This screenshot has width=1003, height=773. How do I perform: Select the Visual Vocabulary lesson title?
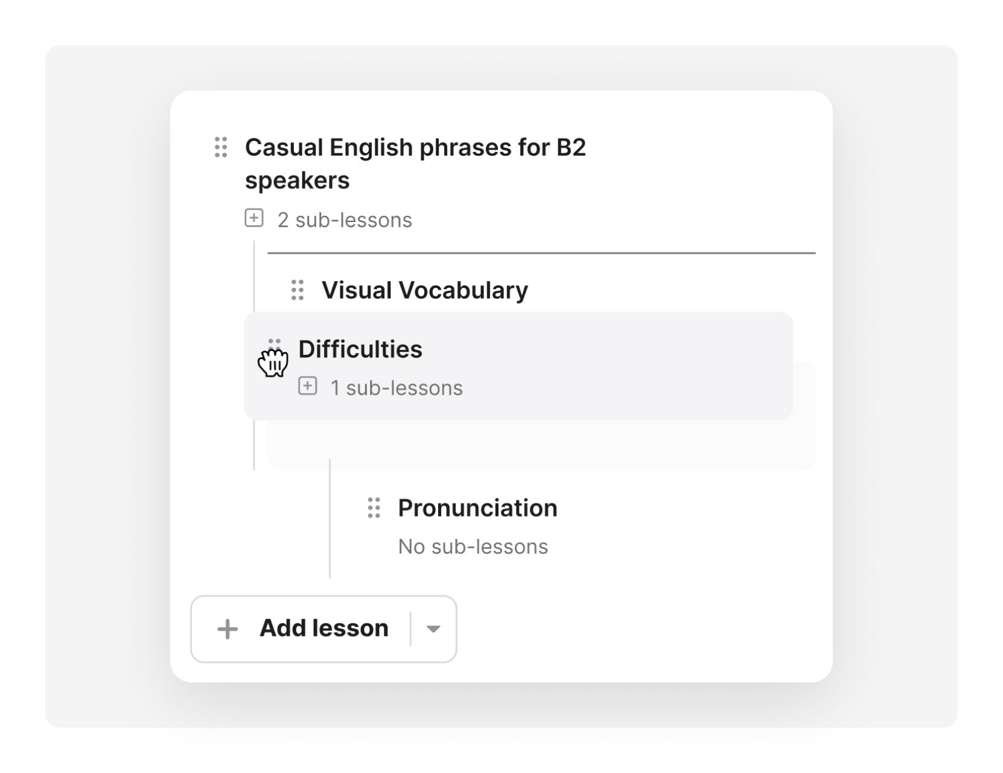424,290
